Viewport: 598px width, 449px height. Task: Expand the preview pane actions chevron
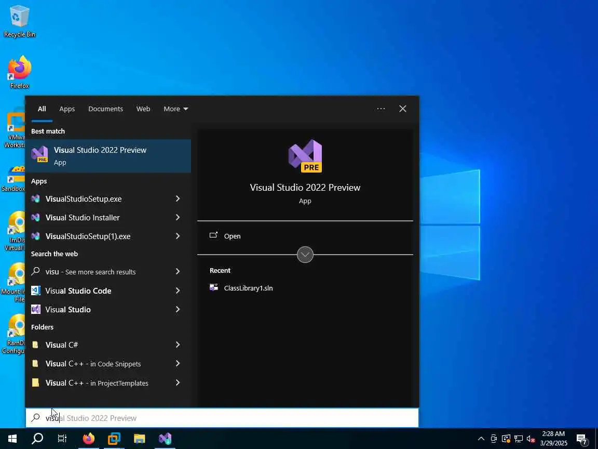click(305, 255)
